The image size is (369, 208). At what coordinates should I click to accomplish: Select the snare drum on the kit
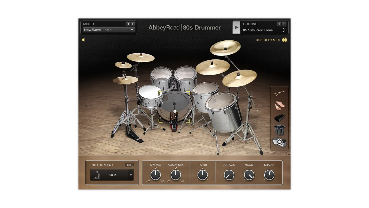[x=150, y=96]
